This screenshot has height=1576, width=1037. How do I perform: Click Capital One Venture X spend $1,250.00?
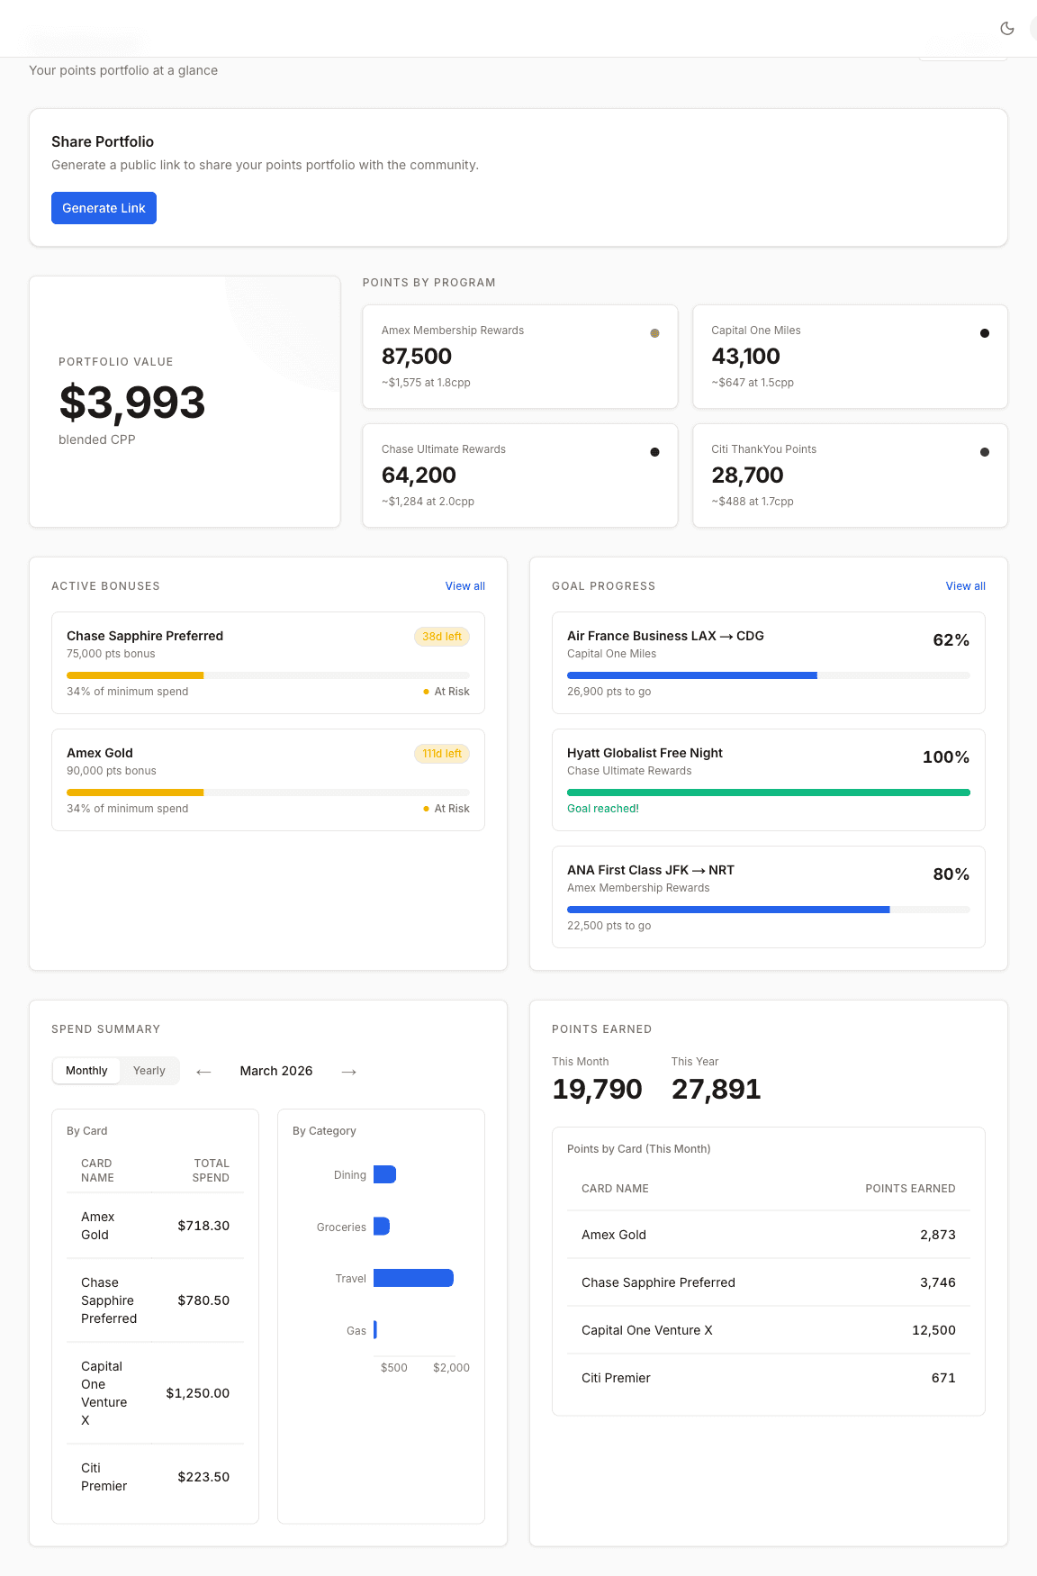(198, 1393)
